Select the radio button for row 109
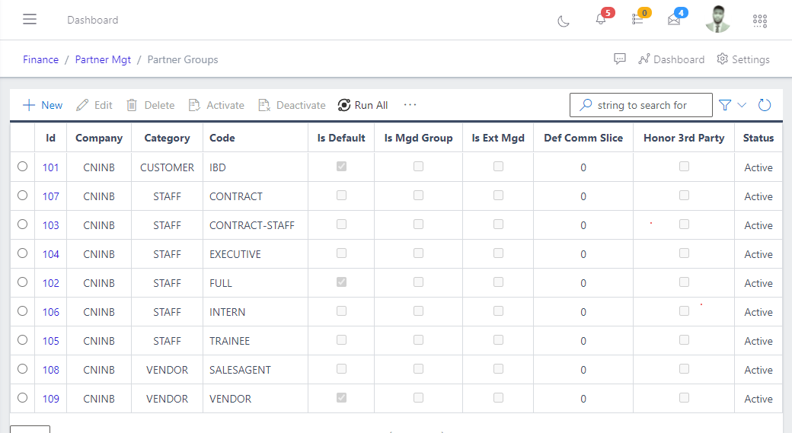 pos(22,398)
